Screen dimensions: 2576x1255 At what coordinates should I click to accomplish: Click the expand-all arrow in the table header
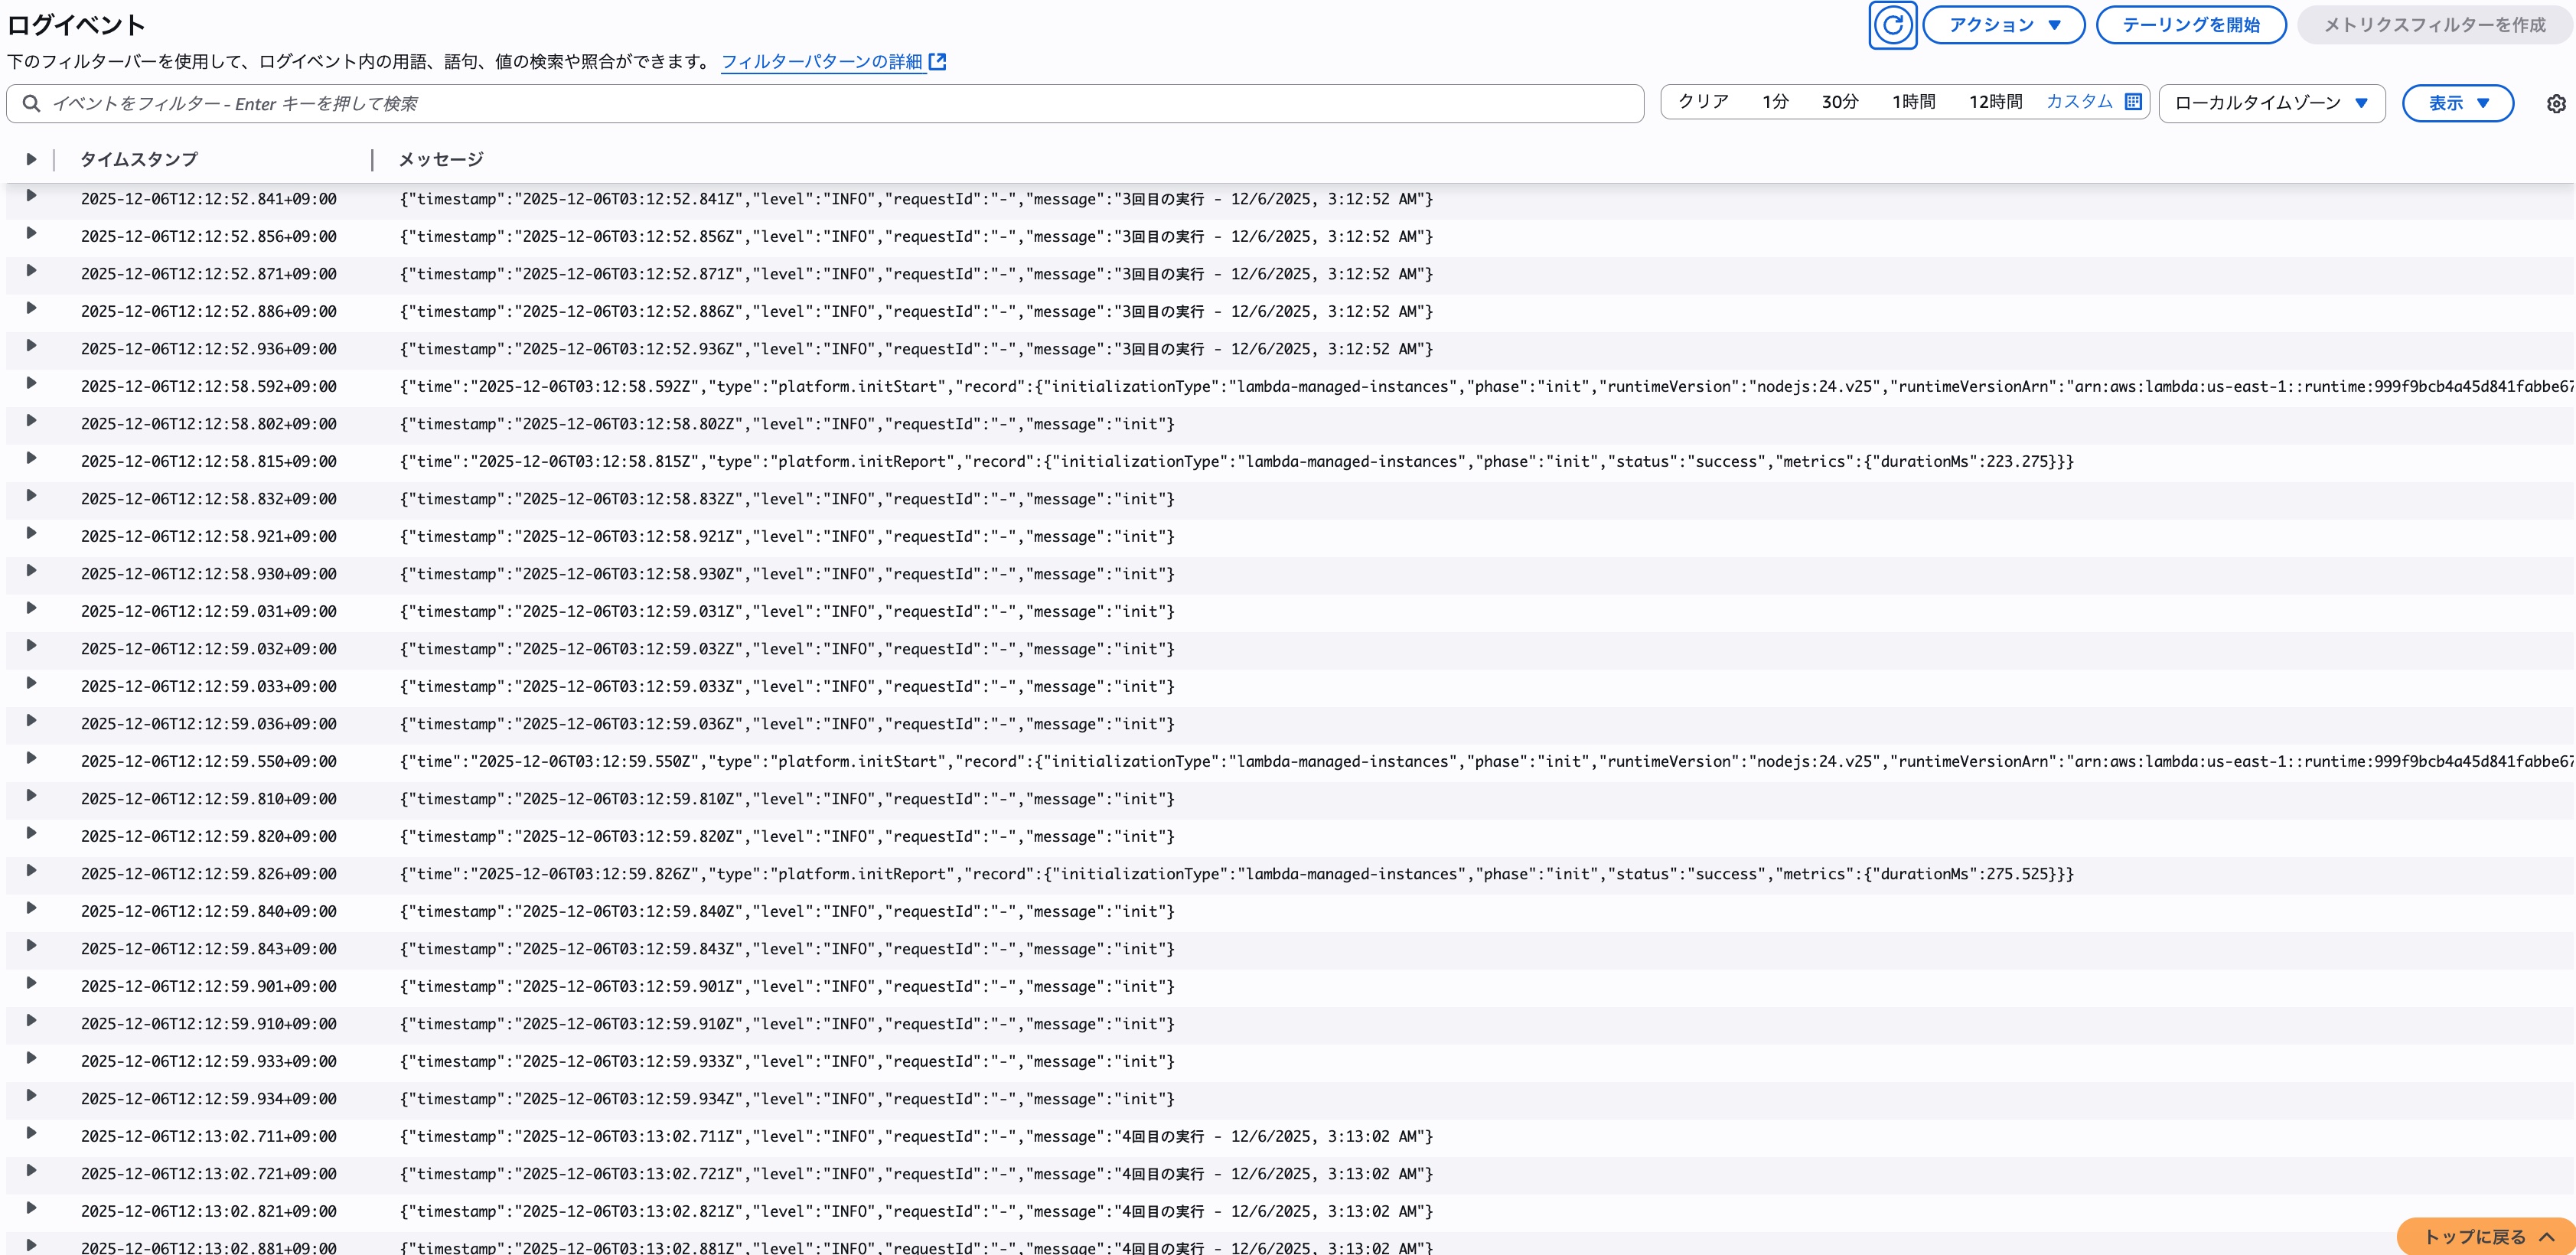pyautogui.click(x=30, y=158)
